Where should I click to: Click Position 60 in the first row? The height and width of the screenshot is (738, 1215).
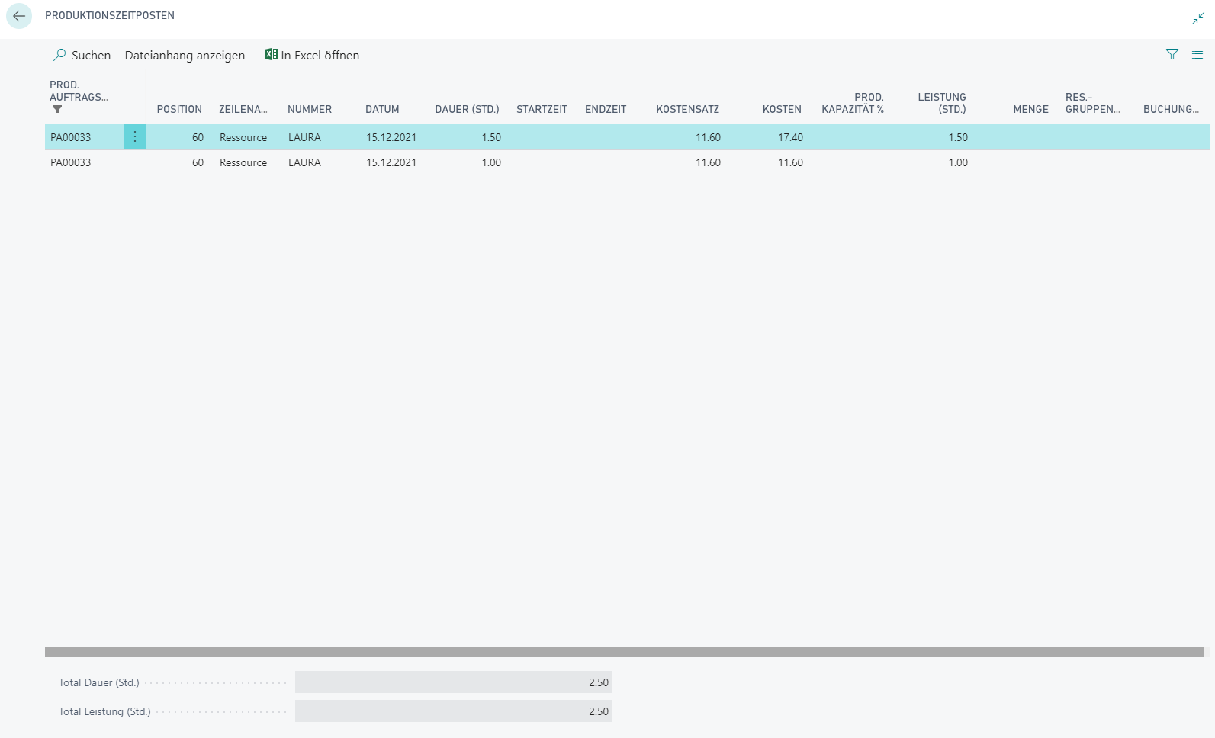(198, 137)
